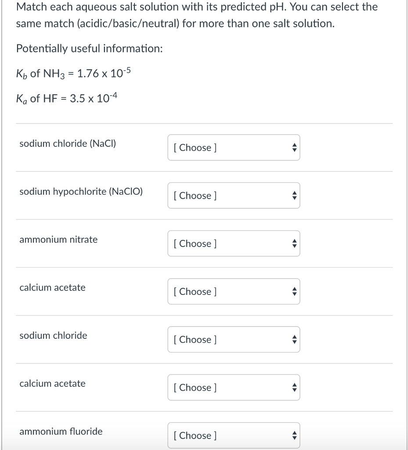The width and height of the screenshot is (408, 450).
Task: Click the question heading about matching salt solutions
Action: tap(196, 15)
